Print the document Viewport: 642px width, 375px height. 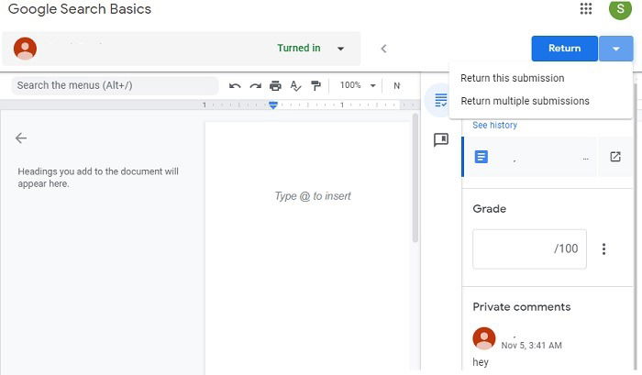click(x=275, y=85)
